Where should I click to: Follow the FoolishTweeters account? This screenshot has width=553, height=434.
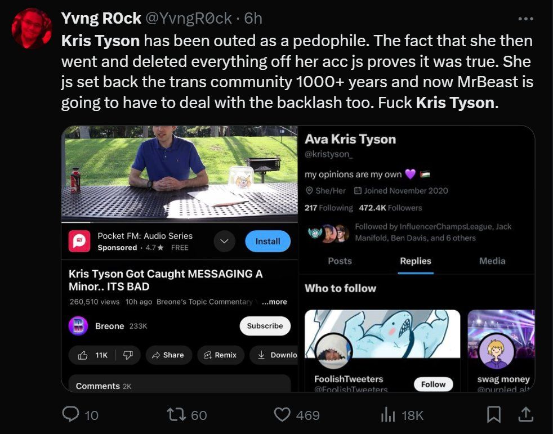(434, 384)
